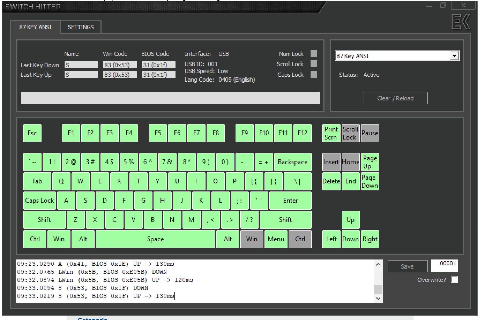
Task: Click the Shift key next to the slash key
Action: [286, 220]
